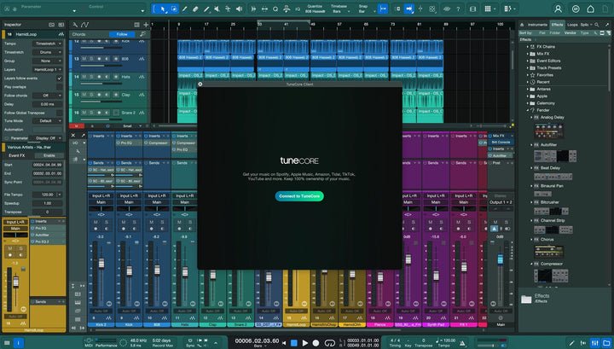Expand the Mix FX folder
Image resolution: width=614 pixels, height=349 pixels.
528,54
